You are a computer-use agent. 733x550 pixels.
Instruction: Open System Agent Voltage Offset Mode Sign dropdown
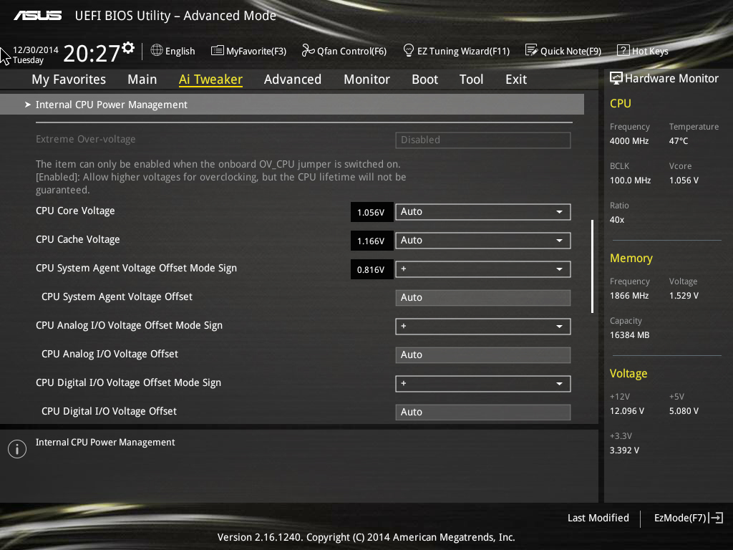tap(483, 269)
